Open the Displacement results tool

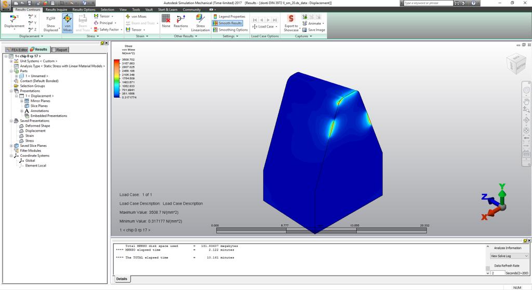14,22
